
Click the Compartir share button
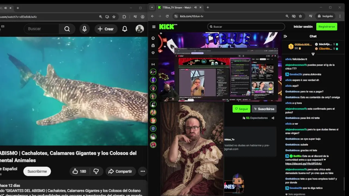click(x=120, y=171)
